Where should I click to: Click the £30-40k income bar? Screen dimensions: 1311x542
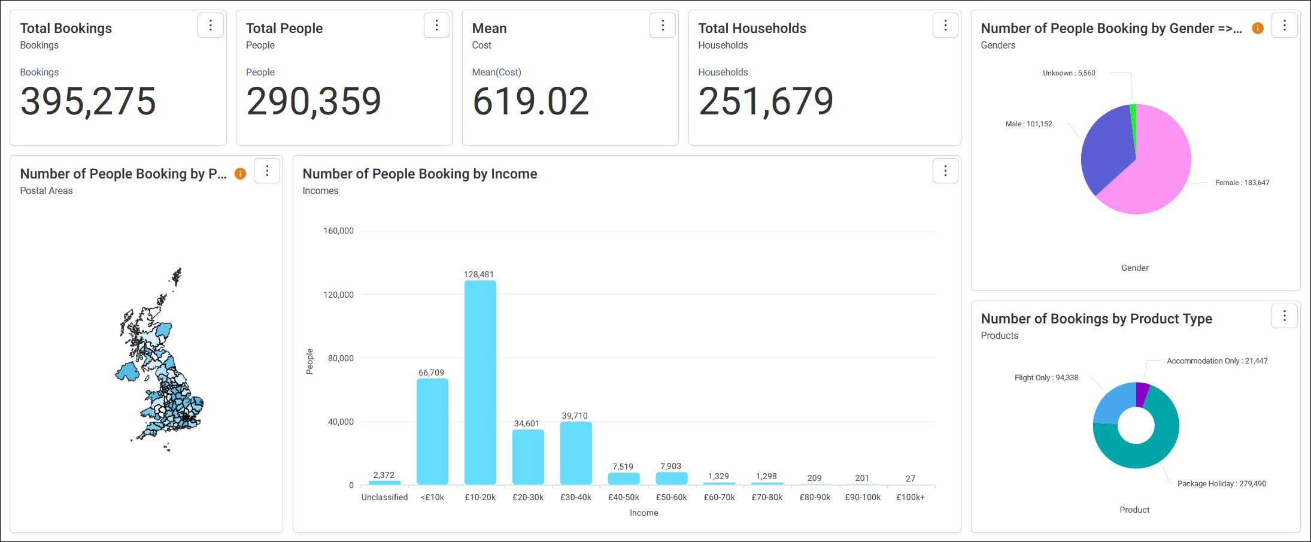tap(576, 453)
